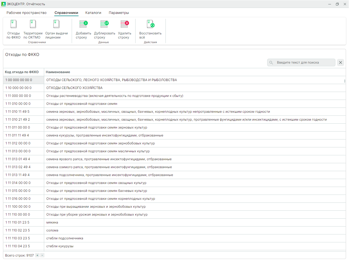Image resolution: width=349 pixels, height=262 pixels.
Task: Switch to the Рабочее пространство tab
Action: pos(26,13)
